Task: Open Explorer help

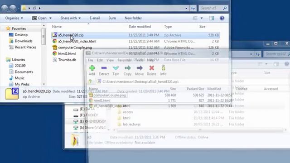Action: pyautogui.click(x=222, y=18)
